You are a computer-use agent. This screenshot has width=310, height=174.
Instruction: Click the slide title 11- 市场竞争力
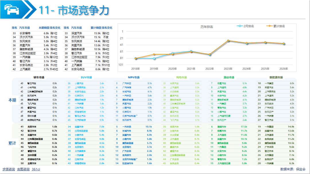pos(74,10)
